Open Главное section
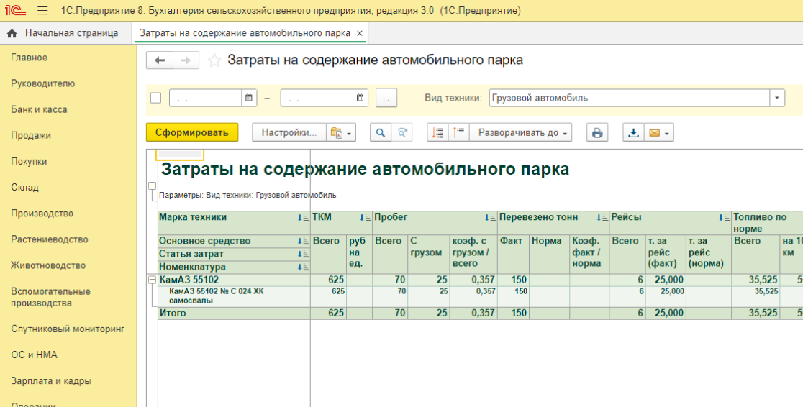 (30, 58)
